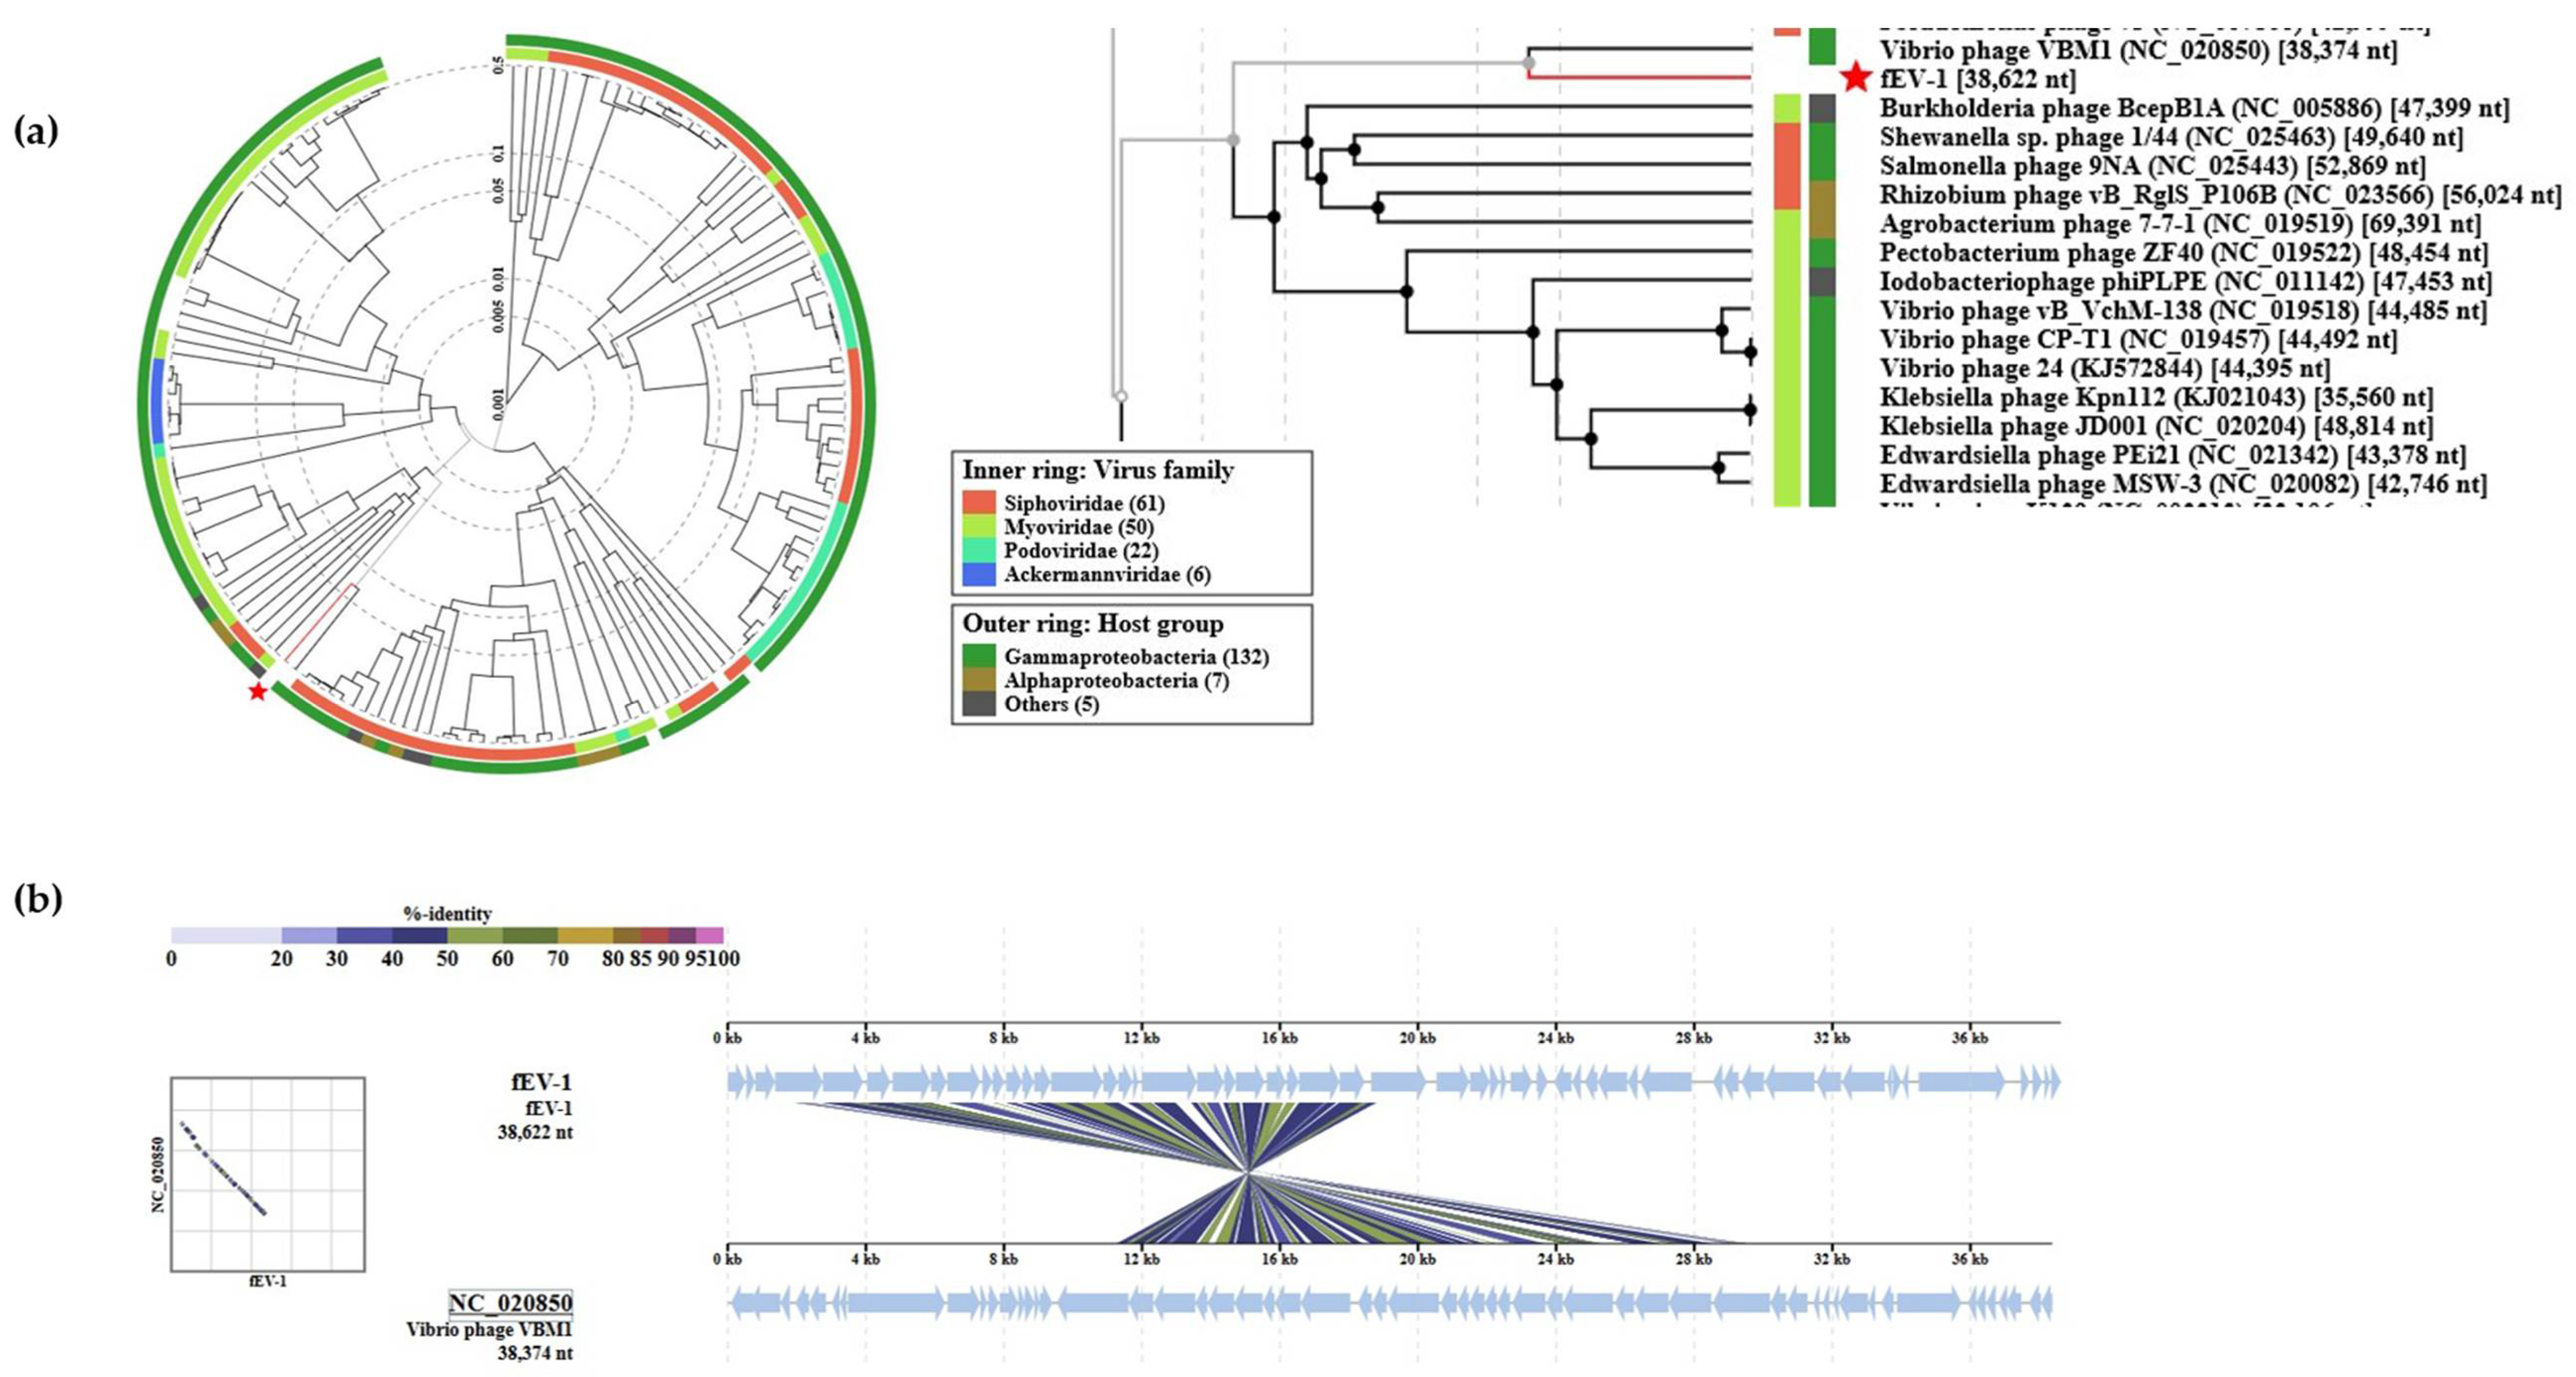This screenshot has height=1377, width=2576.
Task: Click the Burkholderia phage BcepB1A label
Action: (2194, 108)
